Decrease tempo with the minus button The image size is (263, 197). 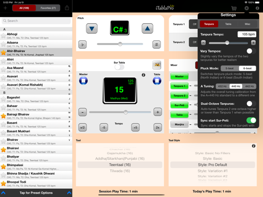pos(82,112)
